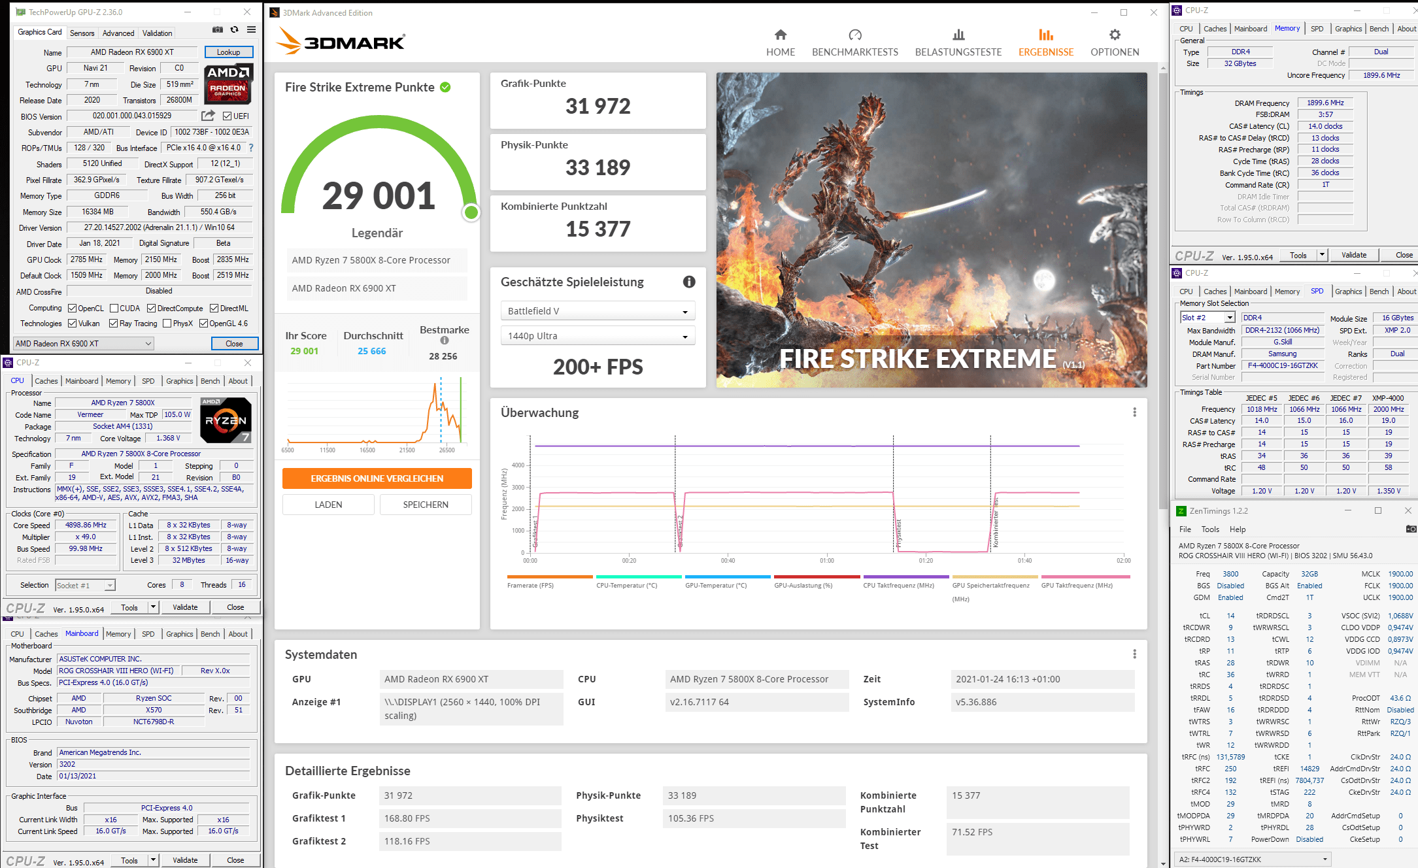
Task: Click the Speichern button
Action: tap(426, 505)
